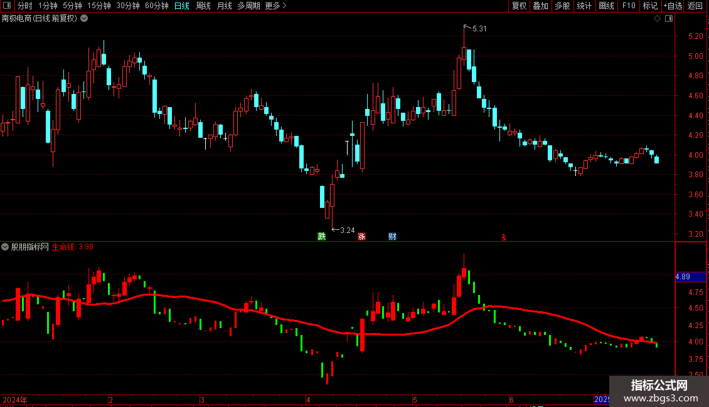
Task: Click month 2 on the time axis
Action: [x=111, y=399]
